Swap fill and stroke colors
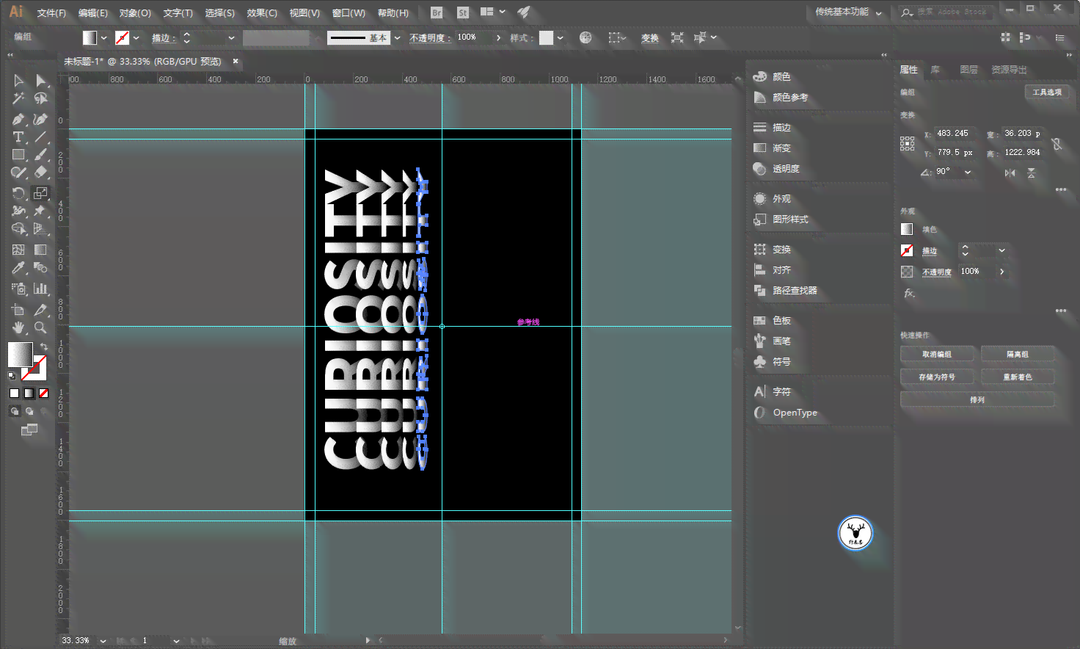The height and width of the screenshot is (649, 1080). pos(44,347)
